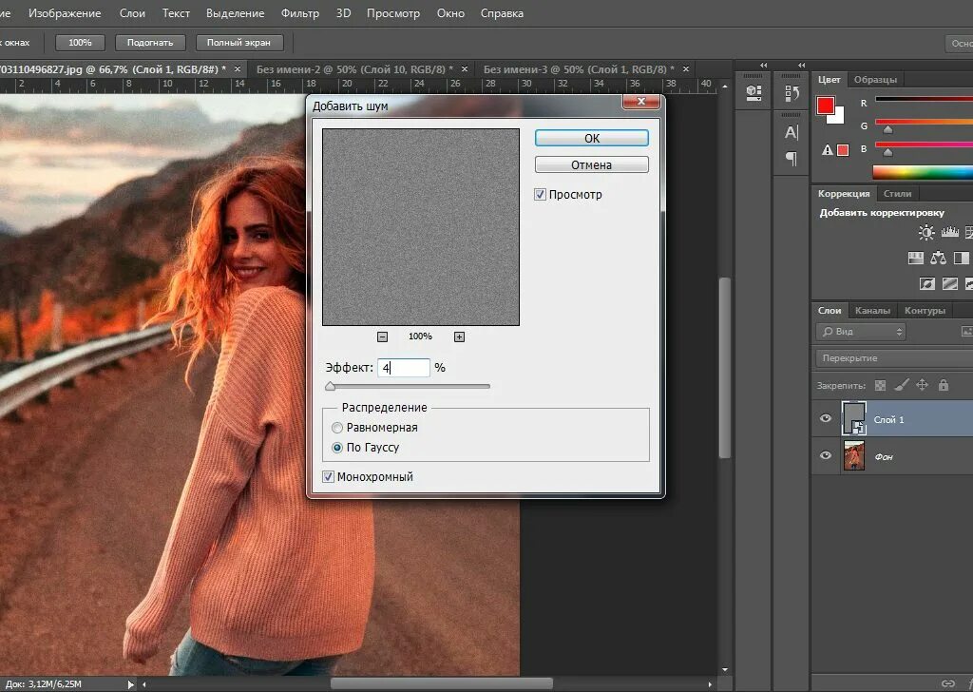Open the Вид layer filter dropdown
This screenshot has height=692, width=973.
[x=861, y=332]
